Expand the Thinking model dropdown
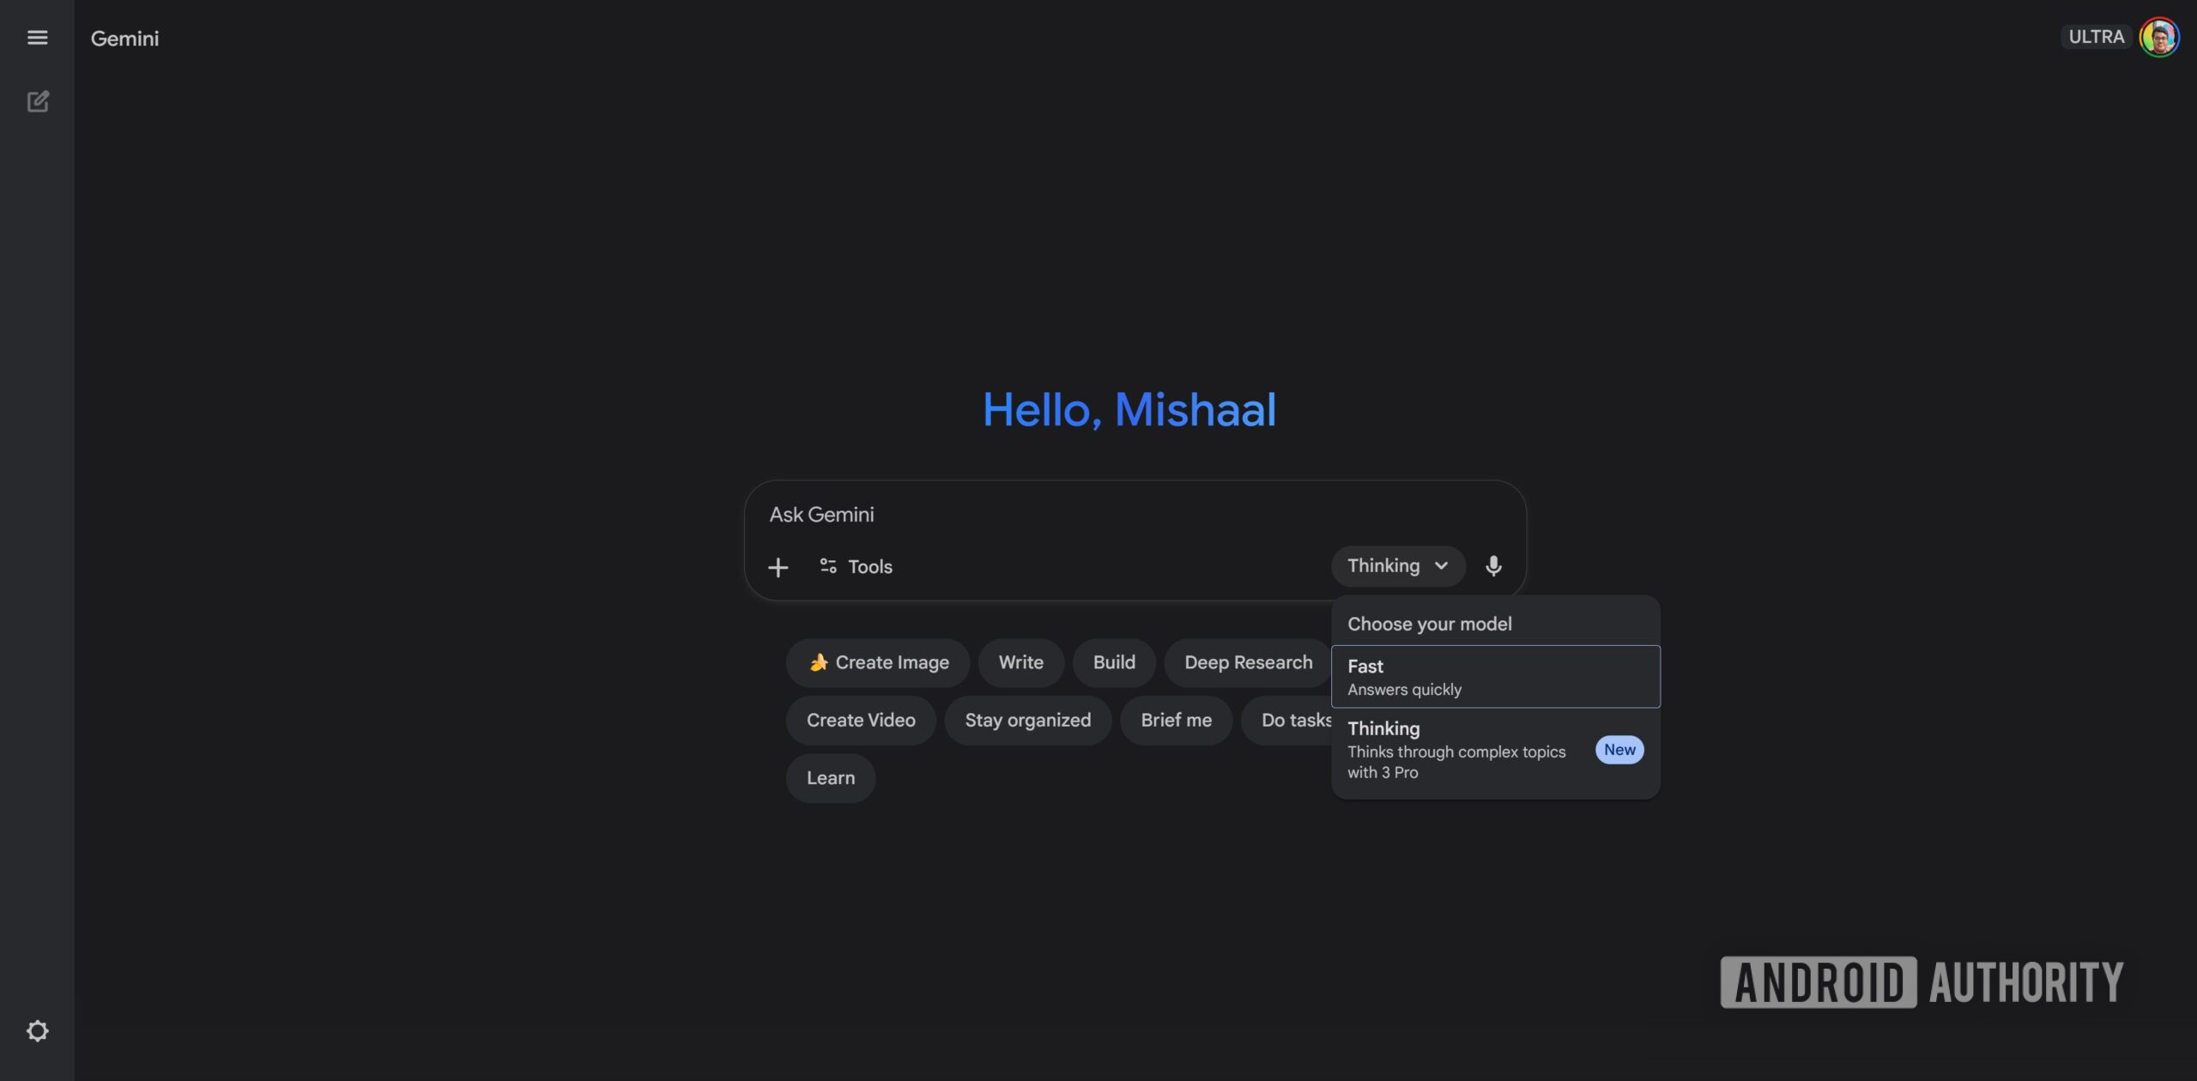The height and width of the screenshot is (1081, 2197). pos(1397,565)
